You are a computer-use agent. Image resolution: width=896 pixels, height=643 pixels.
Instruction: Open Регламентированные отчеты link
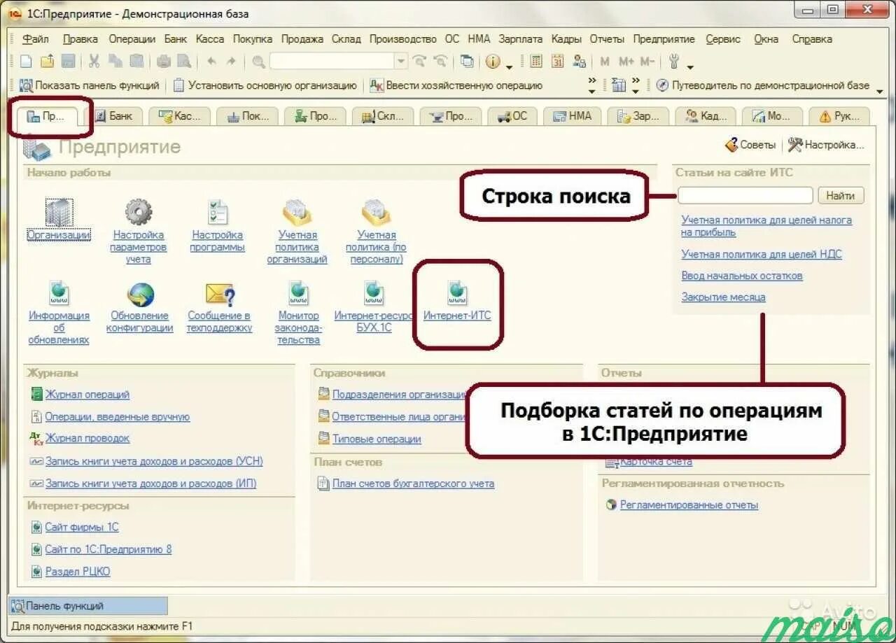[689, 505]
